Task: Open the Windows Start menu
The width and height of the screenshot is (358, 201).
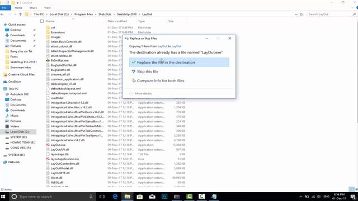Action: (x=3, y=197)
